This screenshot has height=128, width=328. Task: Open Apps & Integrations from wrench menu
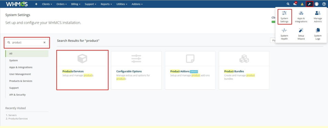coord(301,17)
